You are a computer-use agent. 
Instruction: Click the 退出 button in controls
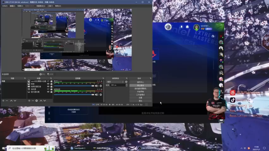click(x=140, y=101)
